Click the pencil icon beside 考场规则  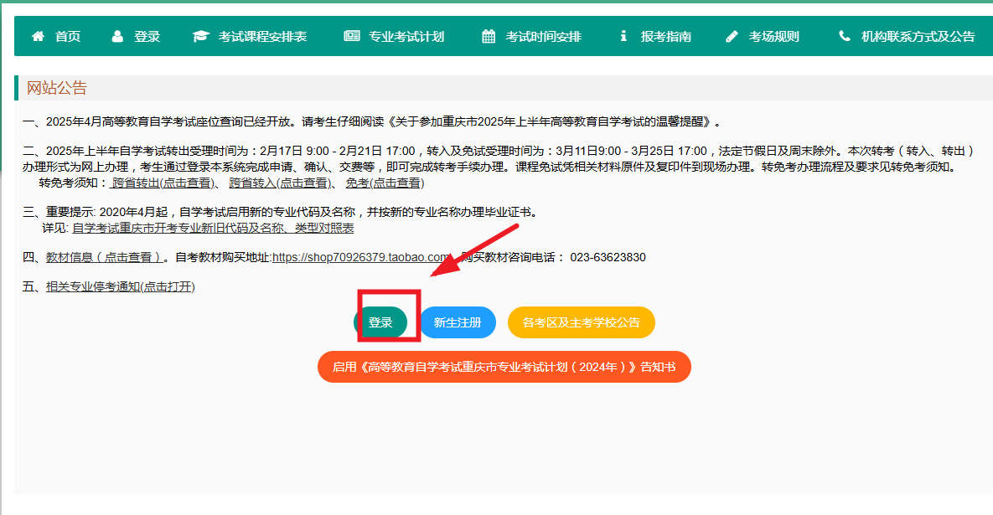click(732, 36)
